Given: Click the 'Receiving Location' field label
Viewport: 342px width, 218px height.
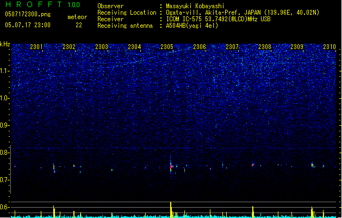Looking at the screenshot, I should click(127, 13).
